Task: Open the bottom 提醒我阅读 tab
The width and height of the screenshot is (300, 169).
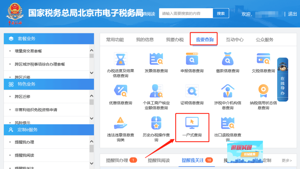Action: pos(159,160)
